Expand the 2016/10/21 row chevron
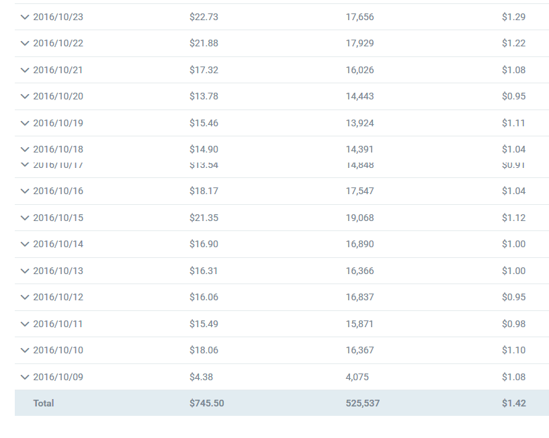 pos(25,70)
